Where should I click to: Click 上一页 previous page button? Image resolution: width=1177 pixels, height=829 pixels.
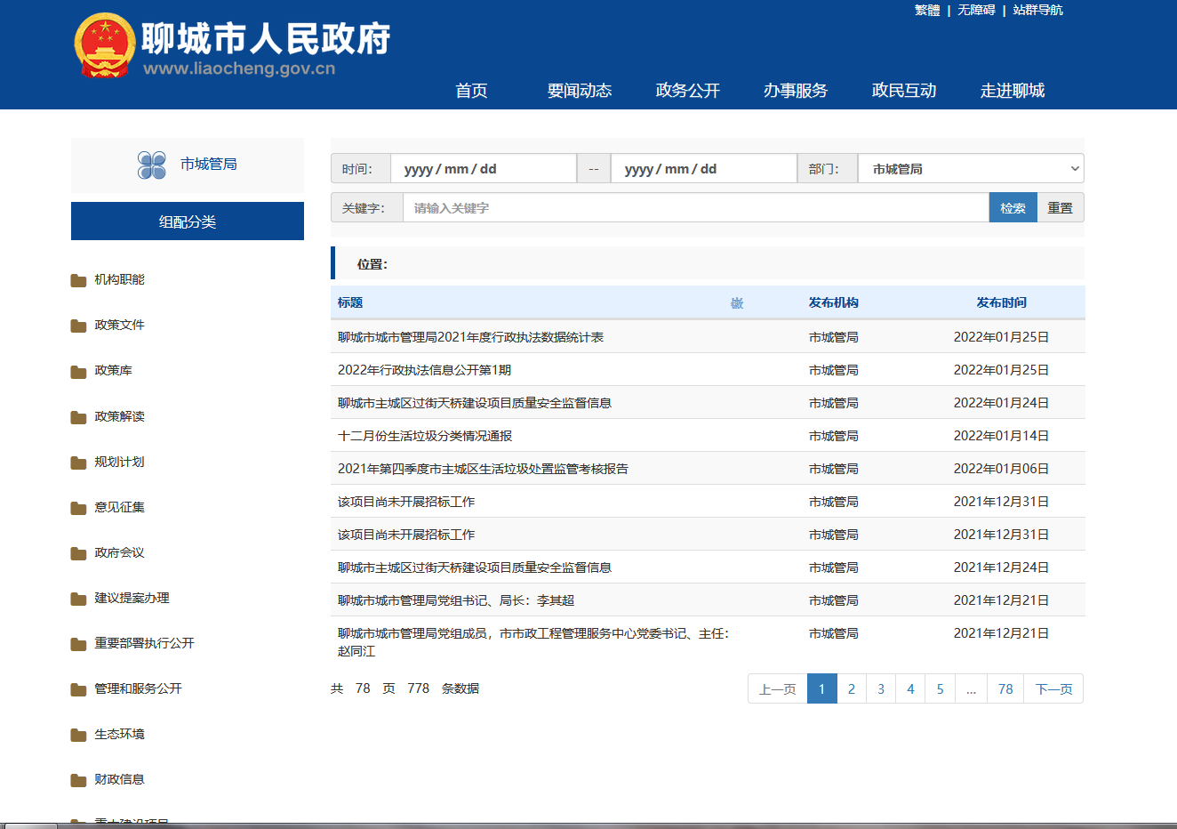point(778,688)
